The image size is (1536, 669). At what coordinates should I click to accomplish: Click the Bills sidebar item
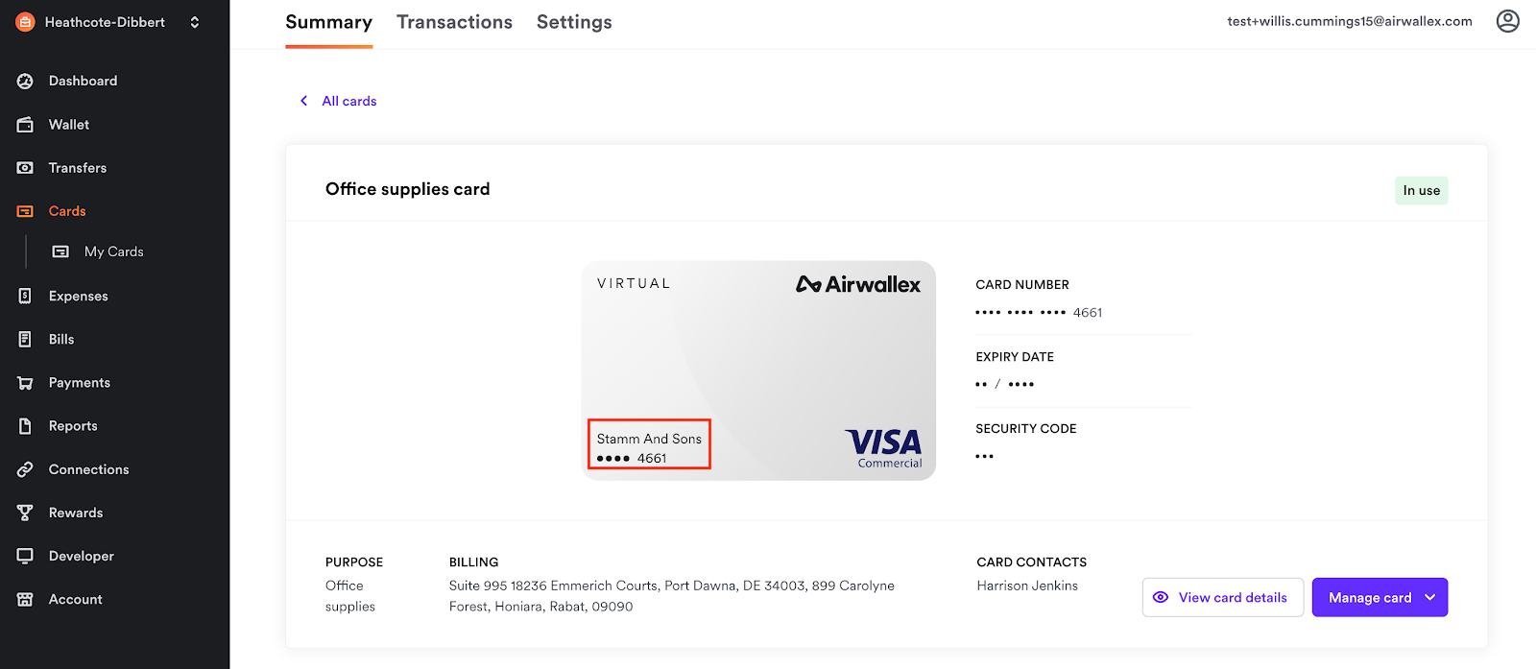61,339
